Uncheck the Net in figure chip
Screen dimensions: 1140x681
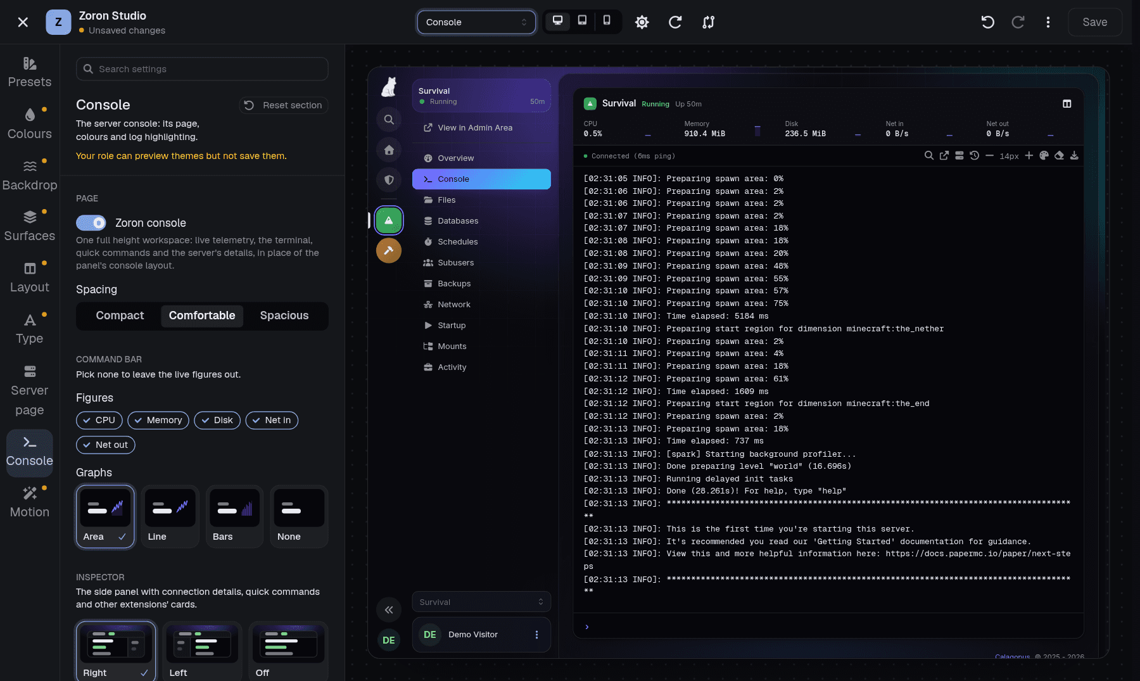(272, 421)
